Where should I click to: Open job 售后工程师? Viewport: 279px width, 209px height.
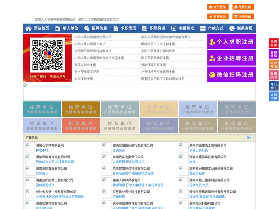[197, 173]
